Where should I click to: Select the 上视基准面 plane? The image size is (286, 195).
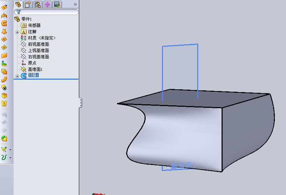(38, 50)
